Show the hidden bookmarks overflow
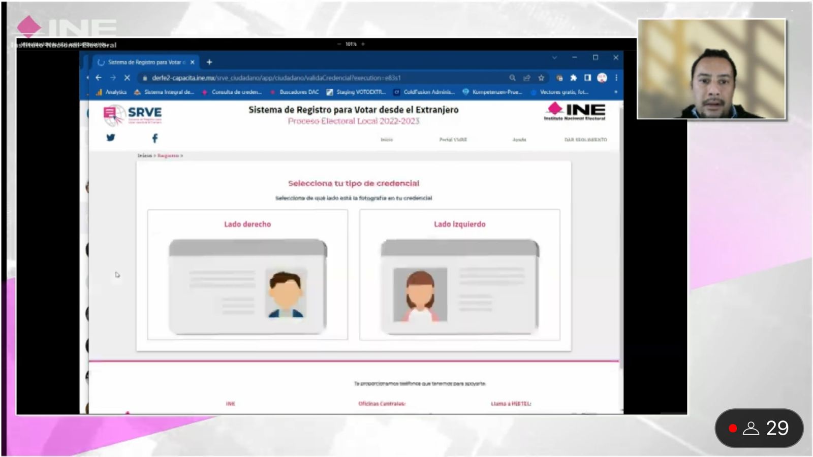The width and height of the screenshot is (813, 457). [x=615, y=92]
